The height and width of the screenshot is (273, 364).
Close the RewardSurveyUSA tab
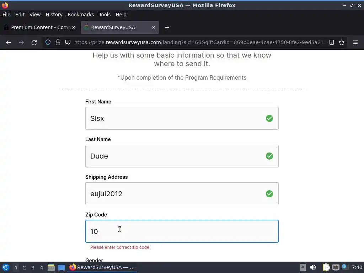[x=154, y=27]
